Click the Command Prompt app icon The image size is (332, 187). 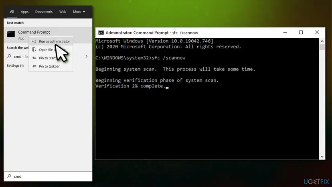coord(11,34)
